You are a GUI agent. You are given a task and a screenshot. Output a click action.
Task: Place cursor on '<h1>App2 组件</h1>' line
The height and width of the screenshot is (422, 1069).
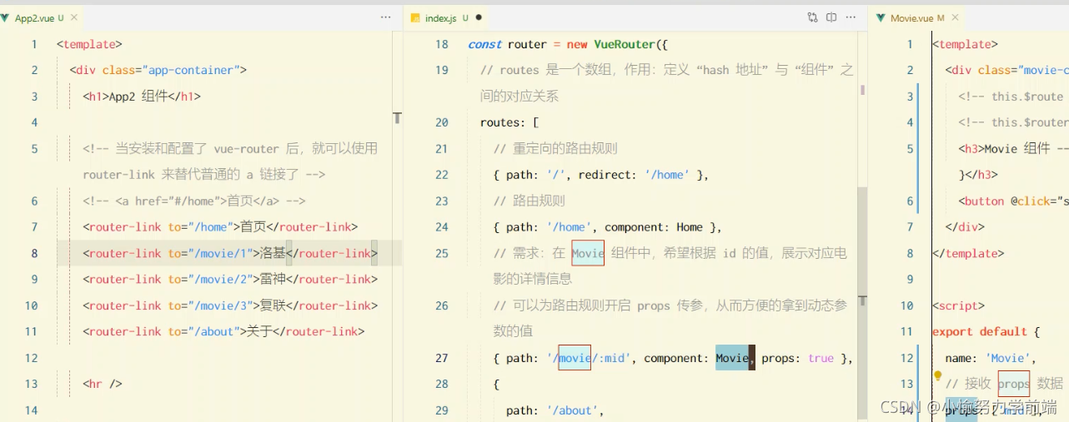(142, 97)
